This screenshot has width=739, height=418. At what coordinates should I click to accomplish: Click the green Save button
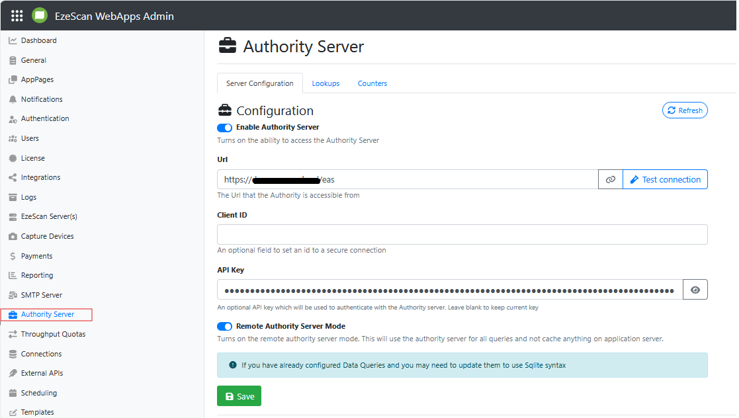tap(239, 396)
